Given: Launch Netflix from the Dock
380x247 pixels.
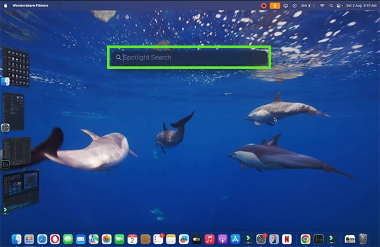Looking at the screenshot, I should [x=287, y=239].
